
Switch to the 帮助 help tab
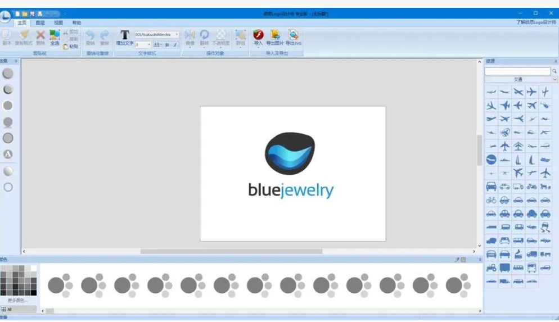76,23
